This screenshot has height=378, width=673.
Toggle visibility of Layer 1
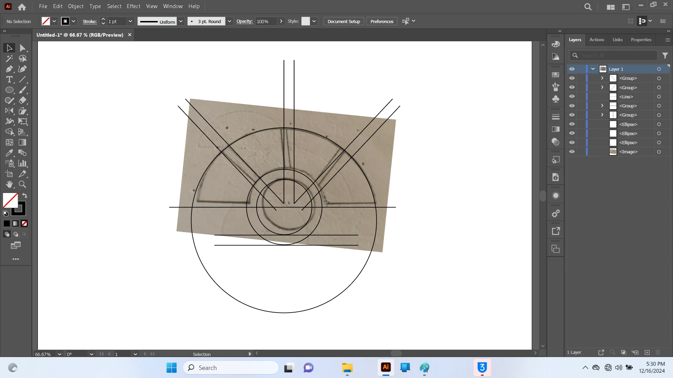point(572,69)
